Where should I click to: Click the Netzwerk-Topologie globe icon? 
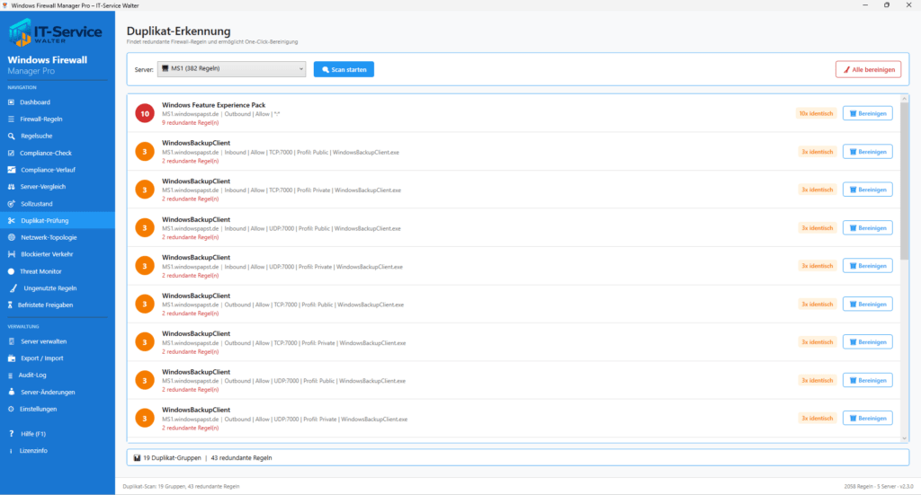tap(11, 237)
